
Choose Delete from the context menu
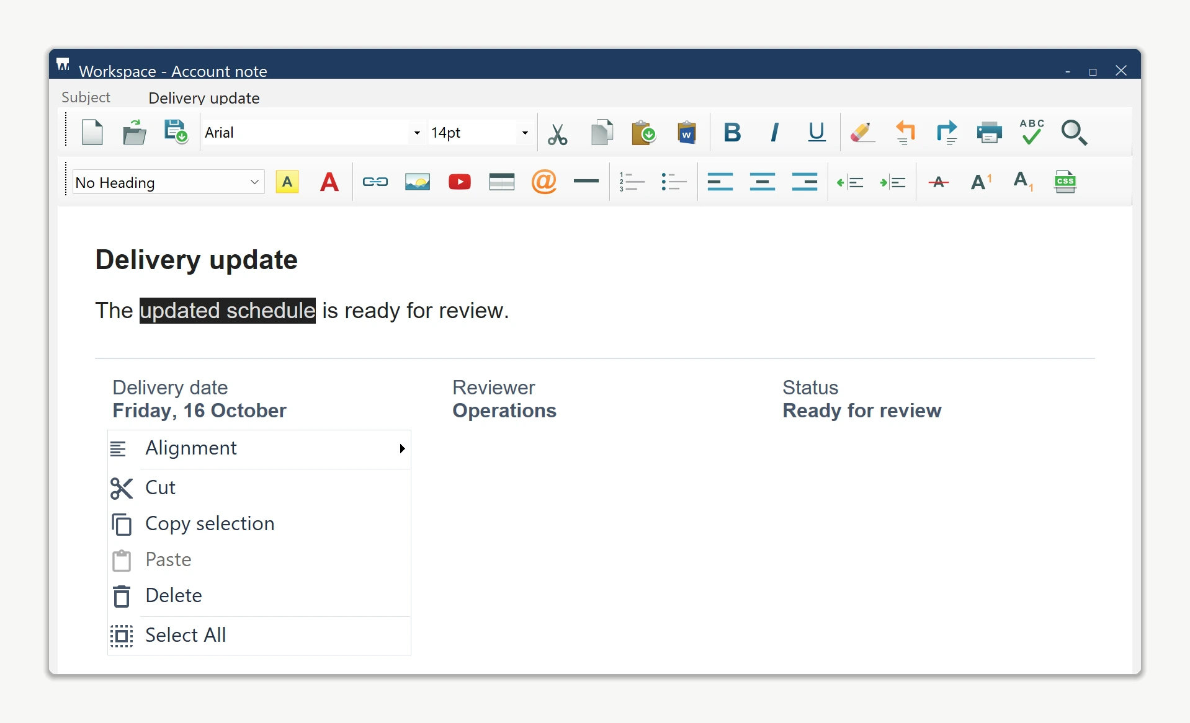259,596
